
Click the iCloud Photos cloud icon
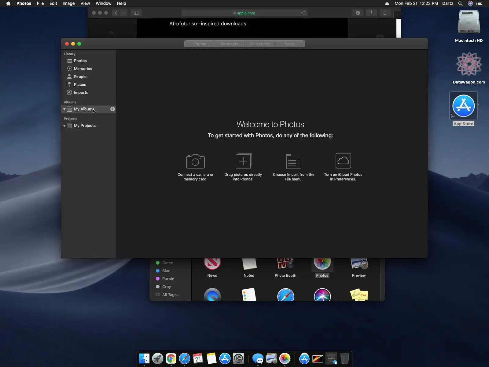343,161
